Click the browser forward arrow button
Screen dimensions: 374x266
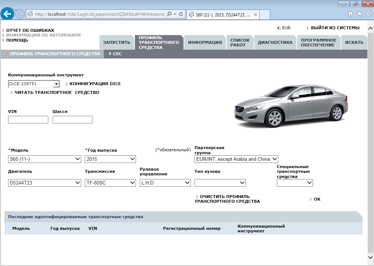(x=20, y=14)
